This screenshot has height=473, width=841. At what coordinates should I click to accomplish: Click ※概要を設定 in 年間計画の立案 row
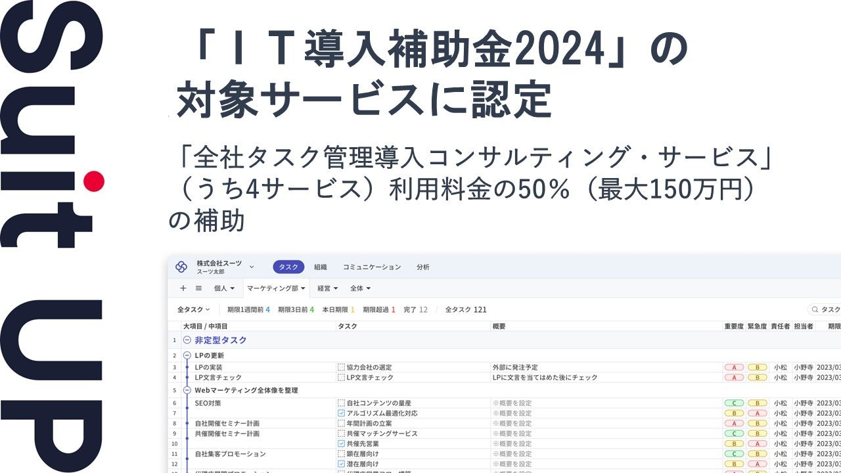[512, 424]
